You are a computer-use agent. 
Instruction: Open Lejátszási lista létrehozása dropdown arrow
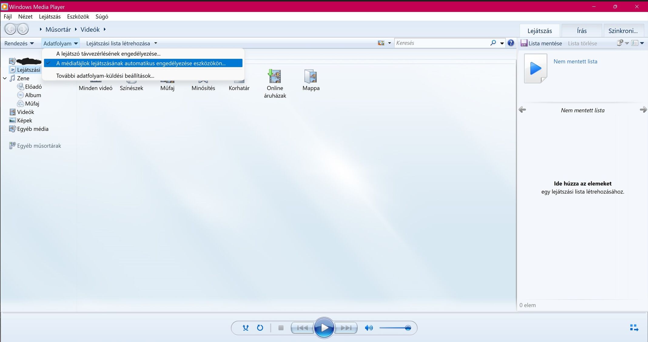(156, 43)
